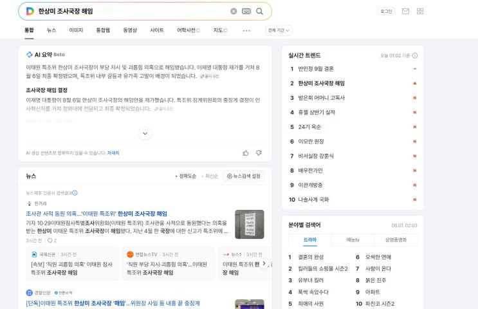
Task: Advance related news carousel with arrow
Action: 264,263
